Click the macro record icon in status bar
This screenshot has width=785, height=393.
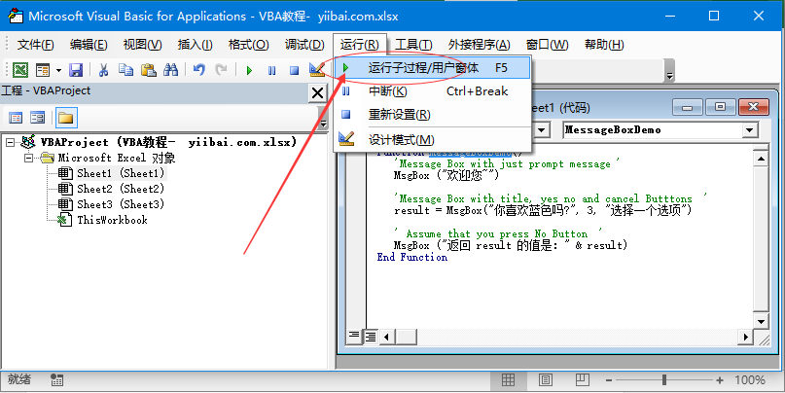[56, 380]
